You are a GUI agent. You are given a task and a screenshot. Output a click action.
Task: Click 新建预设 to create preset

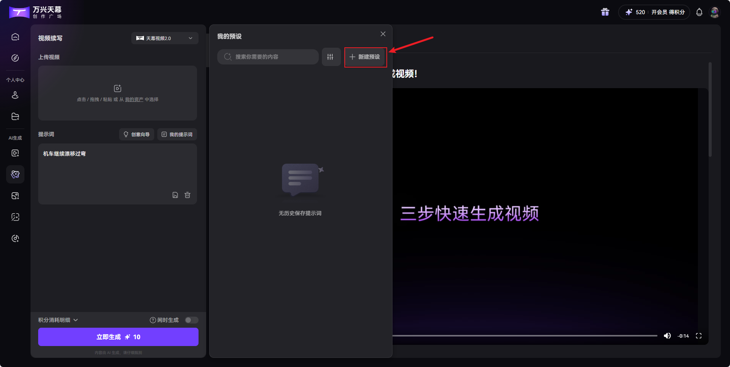pyautogui.click(x=365, y=57)
